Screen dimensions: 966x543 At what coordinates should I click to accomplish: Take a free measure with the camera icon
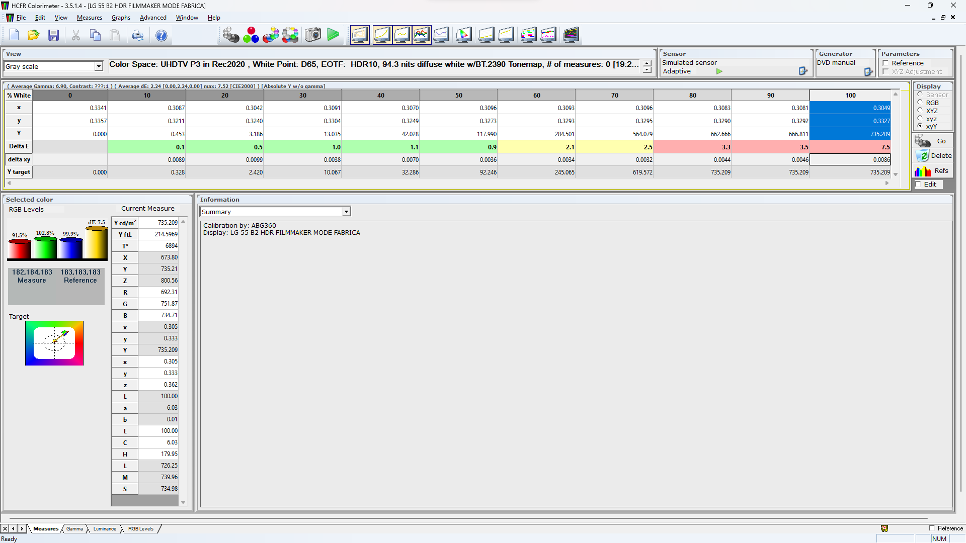click(312, 35)
